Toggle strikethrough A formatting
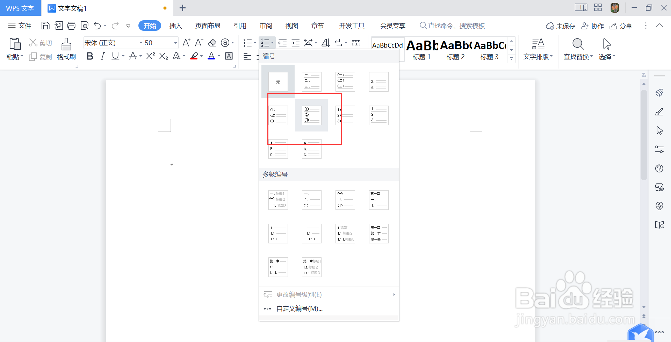This screenshot has height=342, width=671. point(133,56)
